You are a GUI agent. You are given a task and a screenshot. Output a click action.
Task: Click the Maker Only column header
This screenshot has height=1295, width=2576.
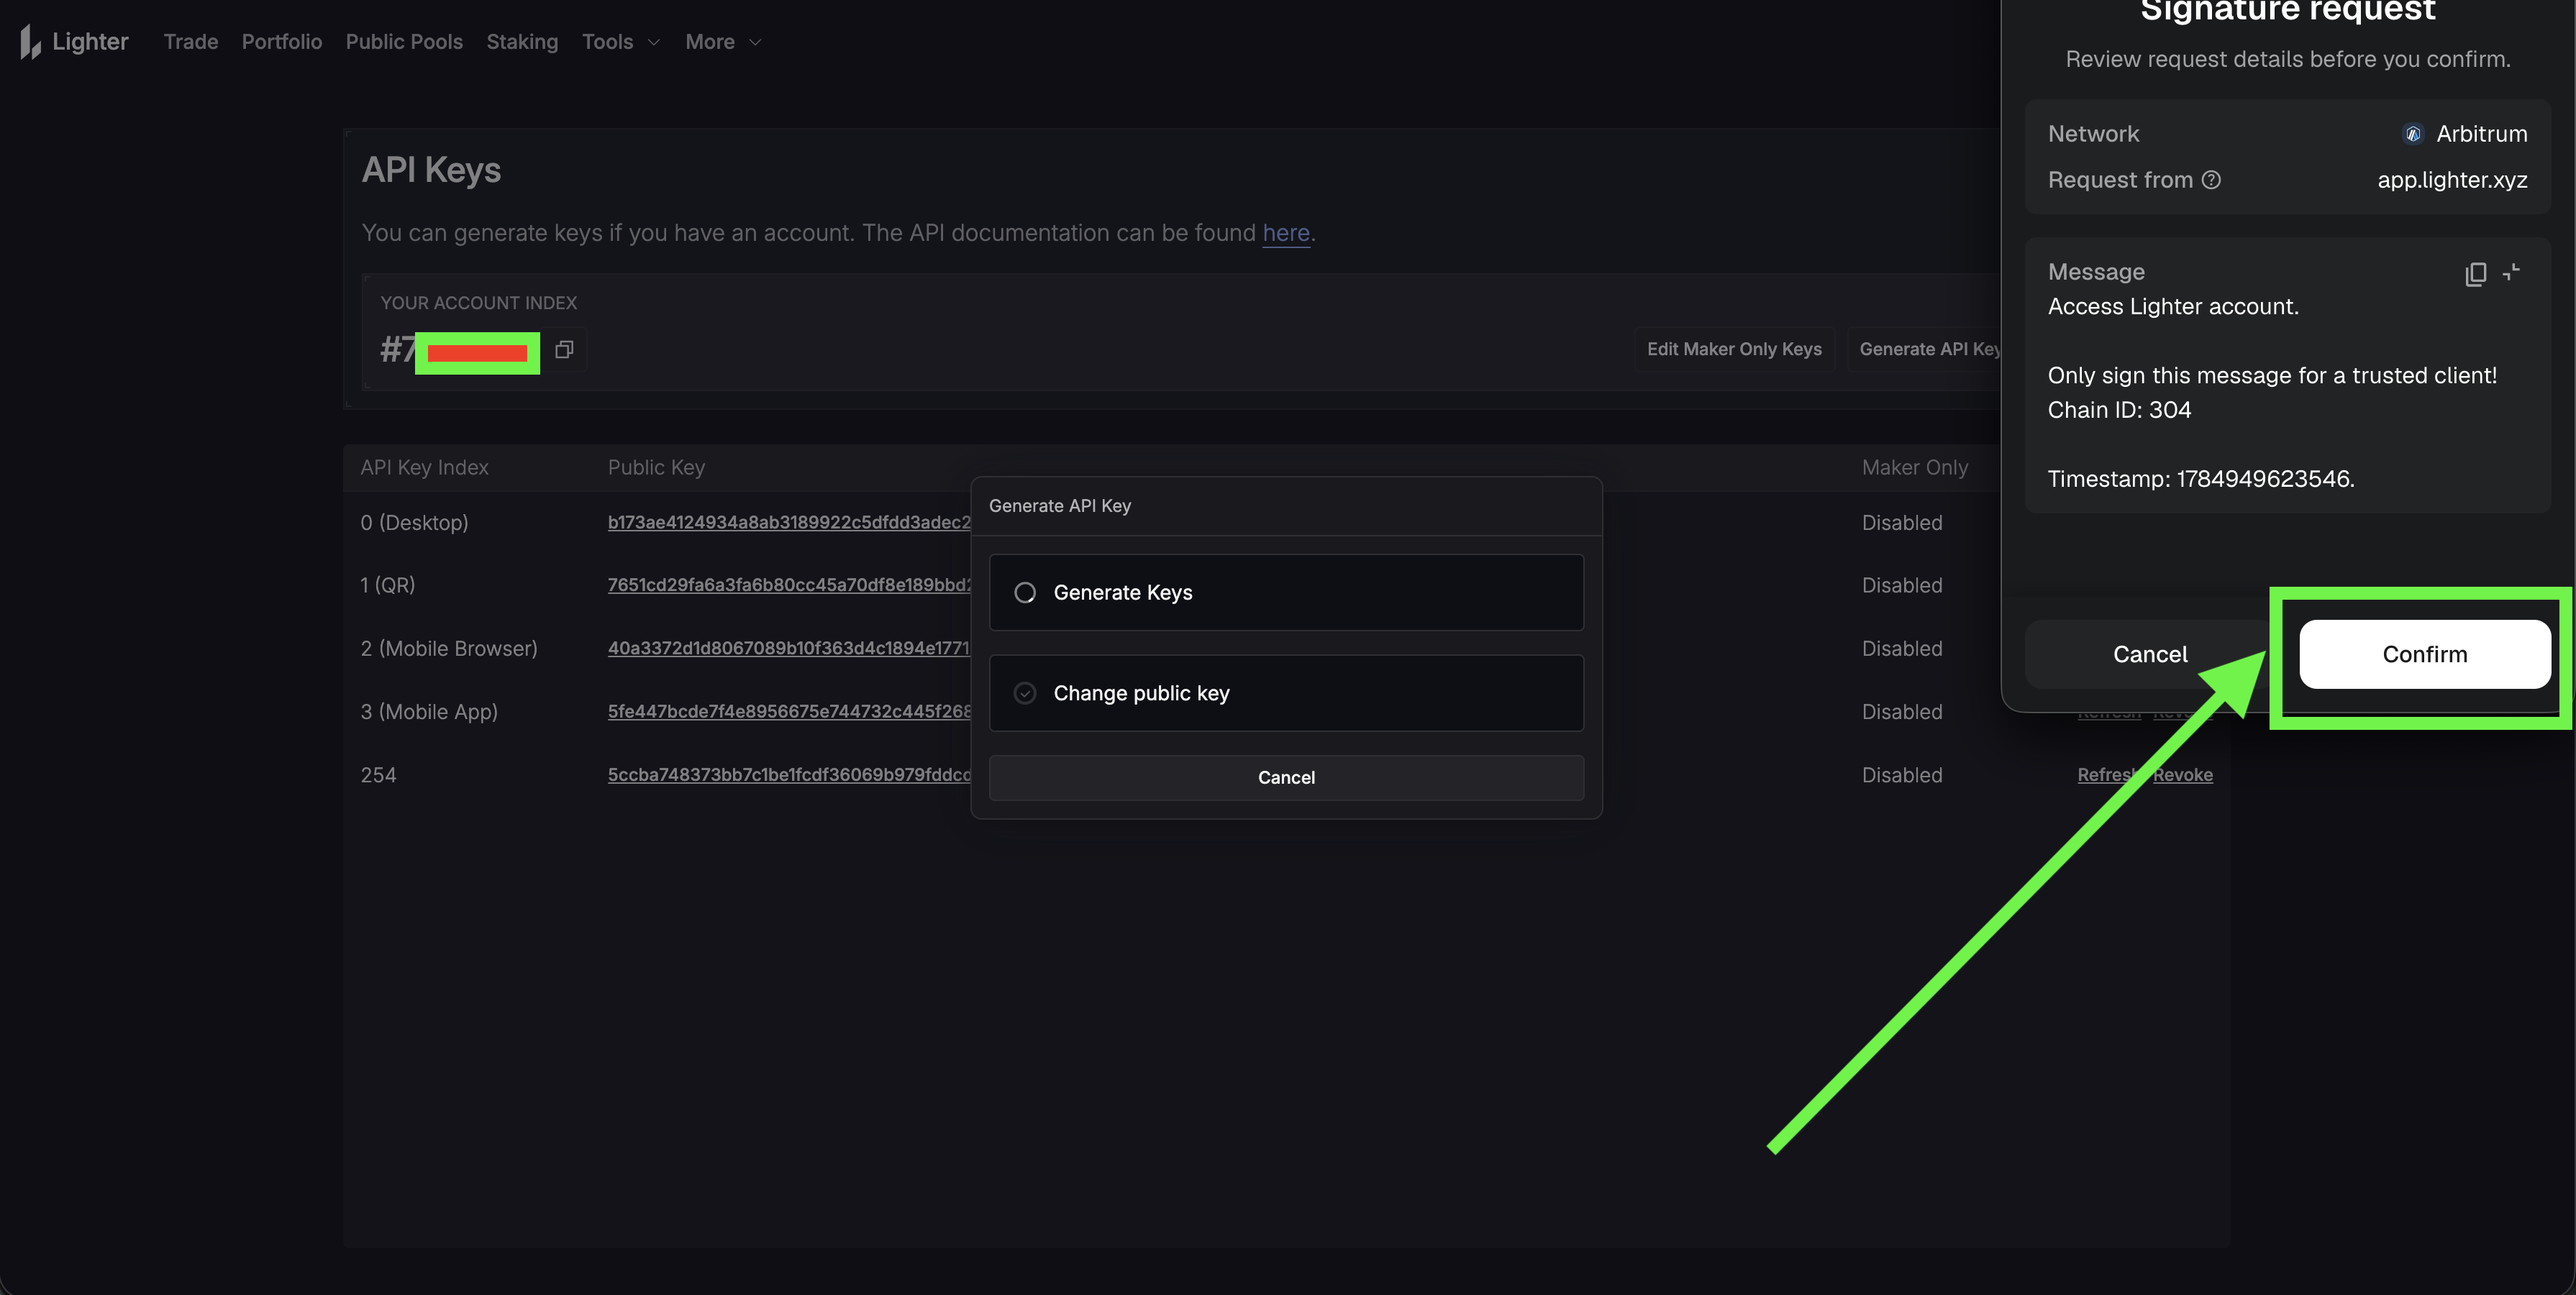(1914, 467)
